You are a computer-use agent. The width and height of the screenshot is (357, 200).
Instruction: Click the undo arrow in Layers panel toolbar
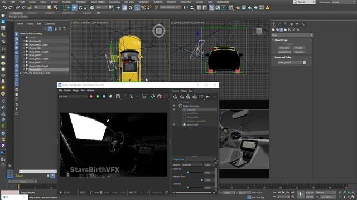click(x=208, y=97)
